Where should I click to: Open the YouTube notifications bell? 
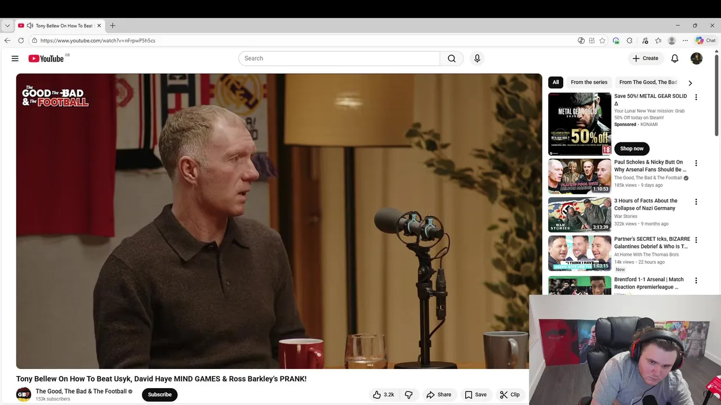675,58
